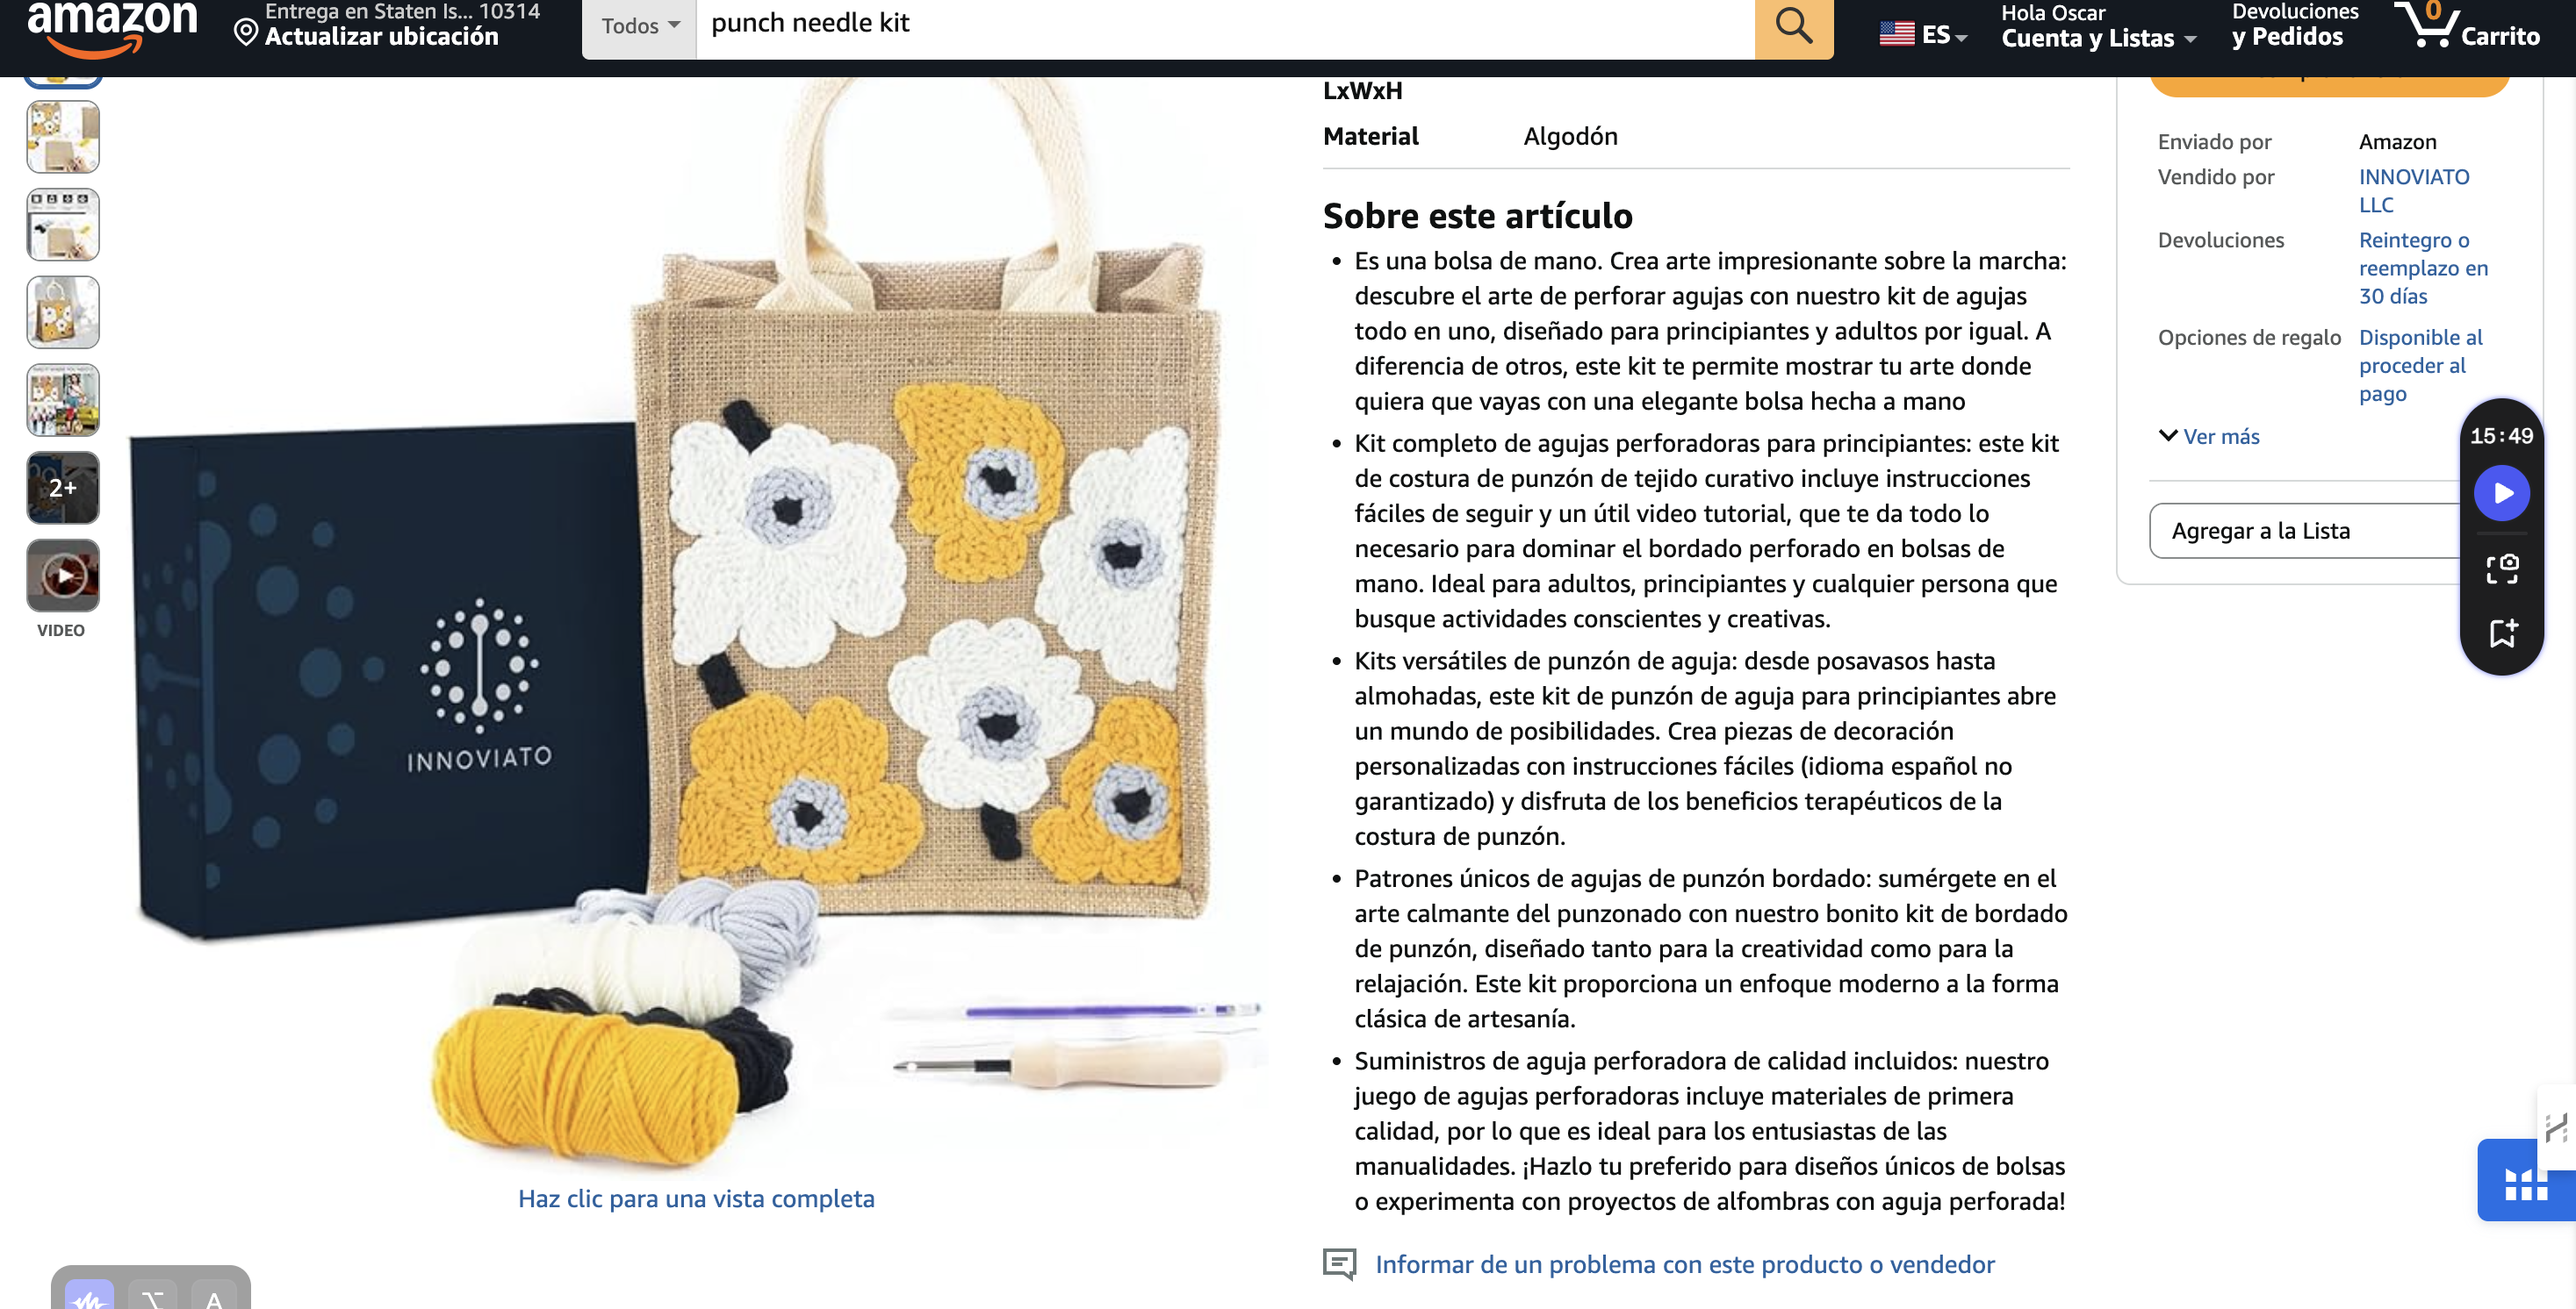Open the Todos search category dropdown
This screenshot has height=1309, width=2576.
[x=640, y=27]
